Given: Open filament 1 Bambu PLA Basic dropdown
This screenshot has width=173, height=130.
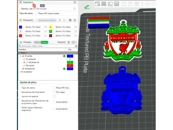Looking at the screenshot, I should coord(33,27).
